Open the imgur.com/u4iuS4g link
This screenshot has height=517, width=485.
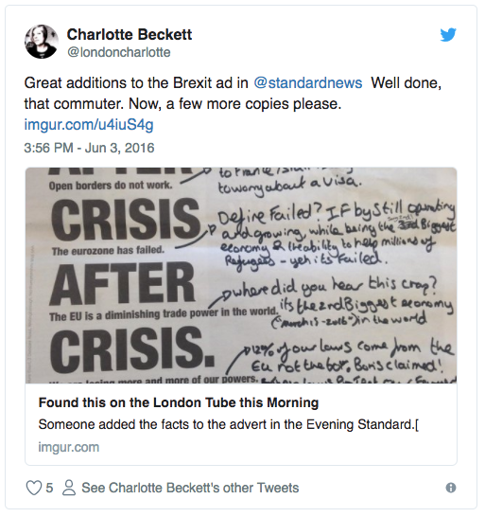[x=89, y=125]
